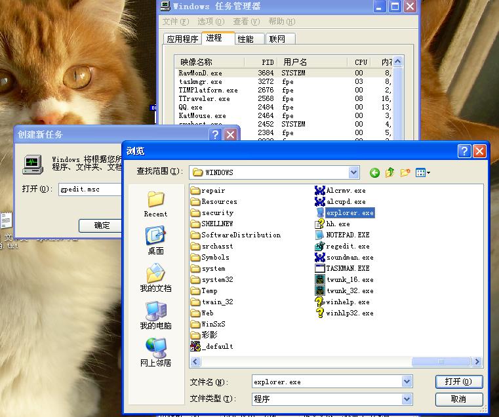Viewport: 499px width, 417px height.
Task: Switch to 应用程序 tab in Task Manager
Action: pos(182,39)
